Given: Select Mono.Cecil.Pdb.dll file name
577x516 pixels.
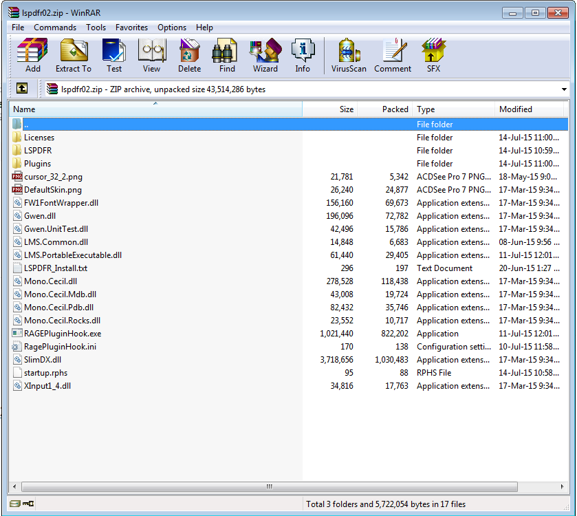Looking at the screenshot, I should tap(59, 308).
